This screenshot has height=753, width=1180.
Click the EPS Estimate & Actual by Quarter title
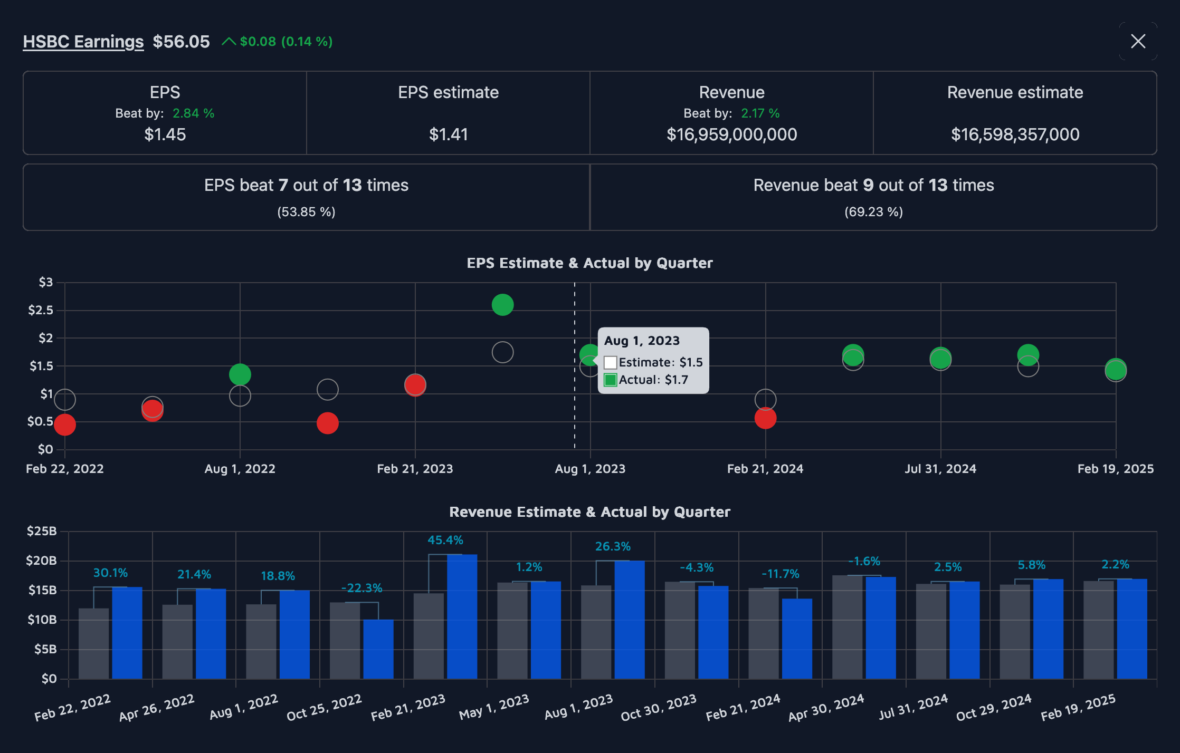click(x=590, y=263)
